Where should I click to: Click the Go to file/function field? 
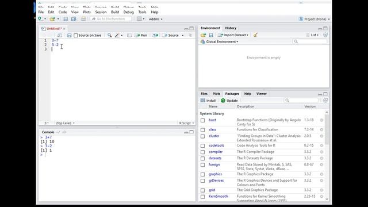pyautogui.click(x=111, y=19)
